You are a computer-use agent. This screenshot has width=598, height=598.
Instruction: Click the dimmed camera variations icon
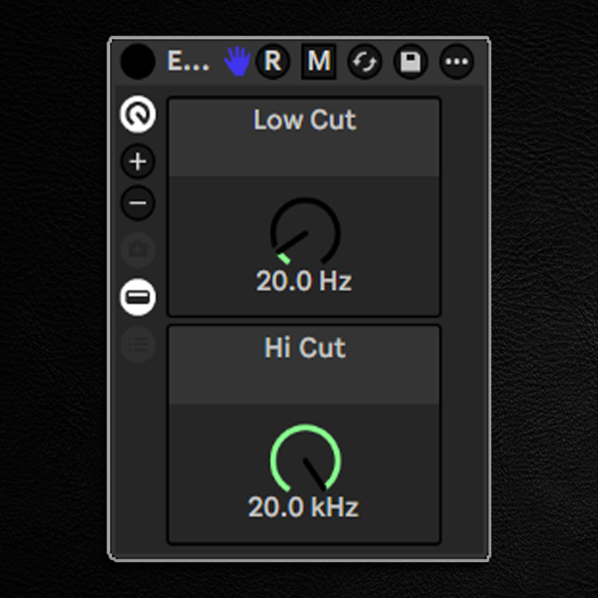click(x=138, y=249)
